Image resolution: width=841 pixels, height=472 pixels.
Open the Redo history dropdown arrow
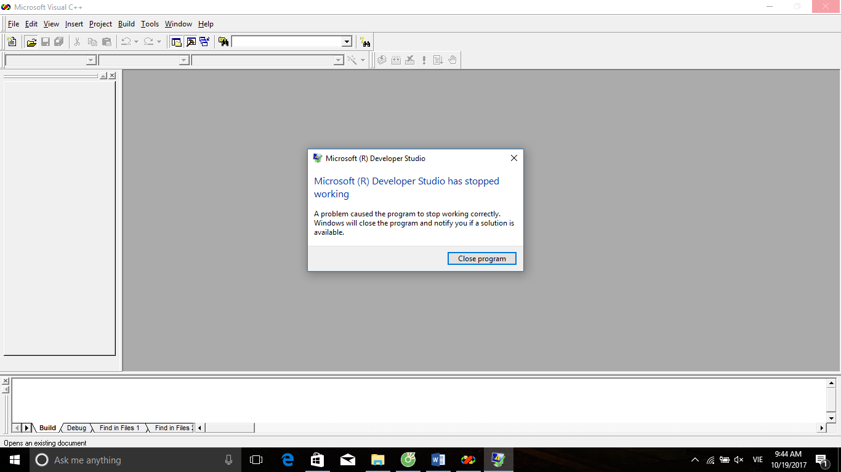(159, 42)
